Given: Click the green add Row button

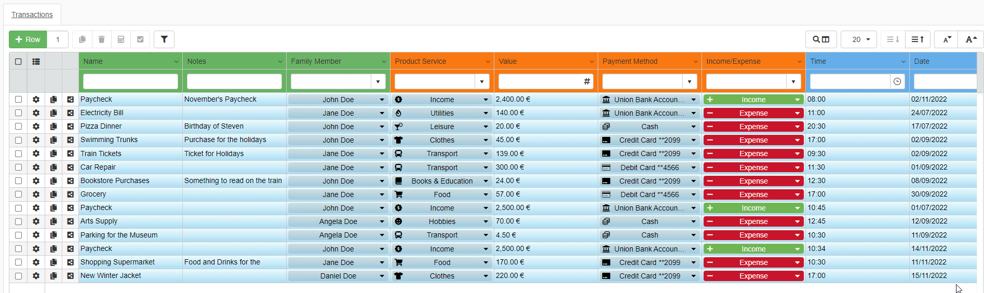Looking at the screenshot, I should 28,39.
